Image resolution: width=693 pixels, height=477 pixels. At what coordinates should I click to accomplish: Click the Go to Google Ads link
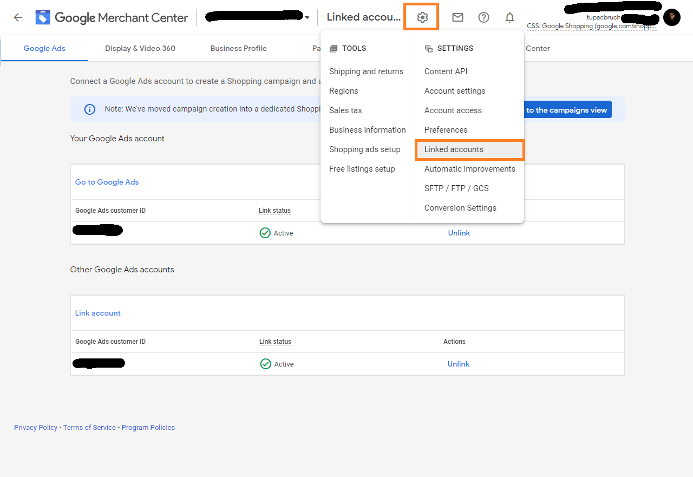107,182
